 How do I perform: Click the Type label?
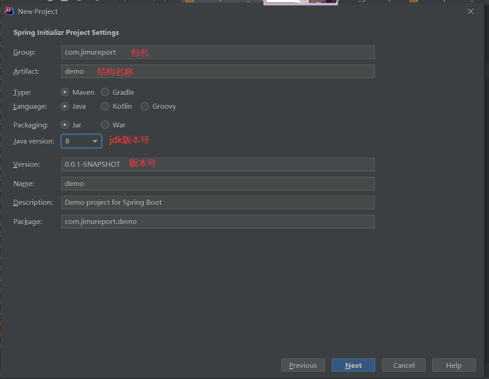22,93
